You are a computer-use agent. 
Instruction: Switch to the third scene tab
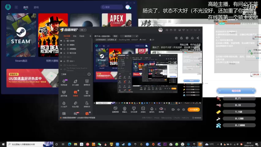pyautogui.click(x=82, y=36)
